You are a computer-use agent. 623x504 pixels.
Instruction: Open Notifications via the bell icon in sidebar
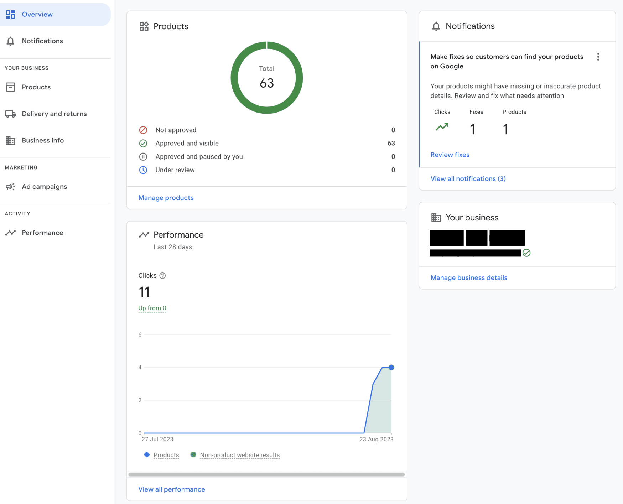(11, 41)
